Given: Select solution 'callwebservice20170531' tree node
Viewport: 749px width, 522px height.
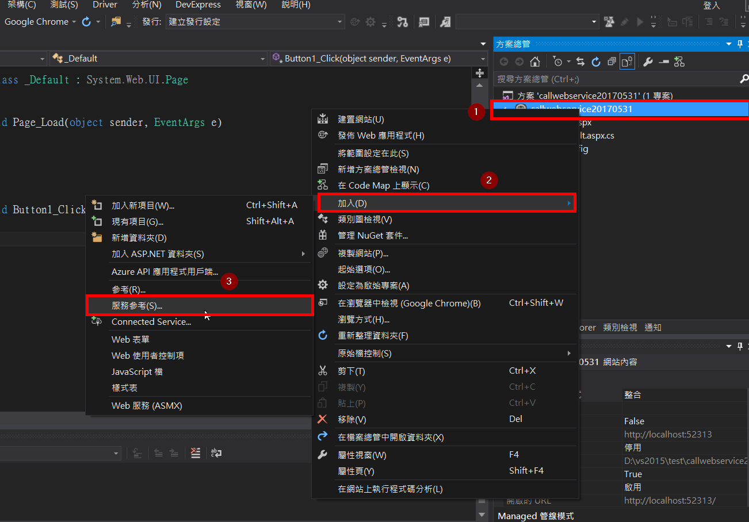Looking at the screenshot, I should click(x=595, y=95).
